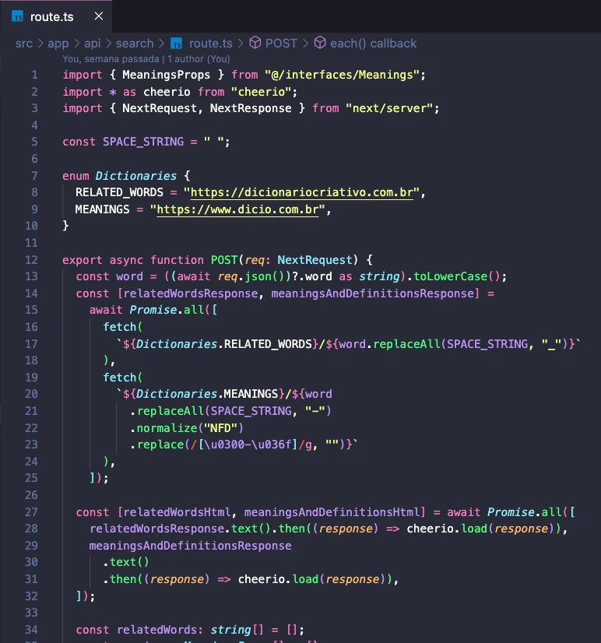
Task: Expand the chevron after src in the breadcrumb
Action: click(x=40, y=43)
